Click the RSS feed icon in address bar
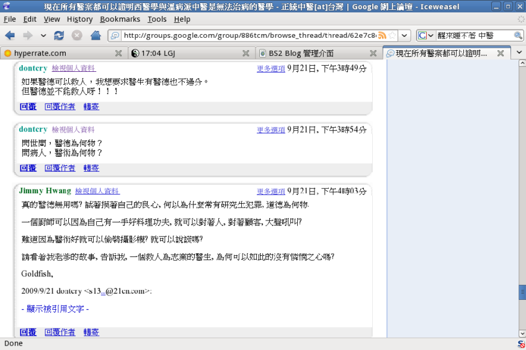Image resolution: width=526 pixels, height=350 pixels. point(382,35)
